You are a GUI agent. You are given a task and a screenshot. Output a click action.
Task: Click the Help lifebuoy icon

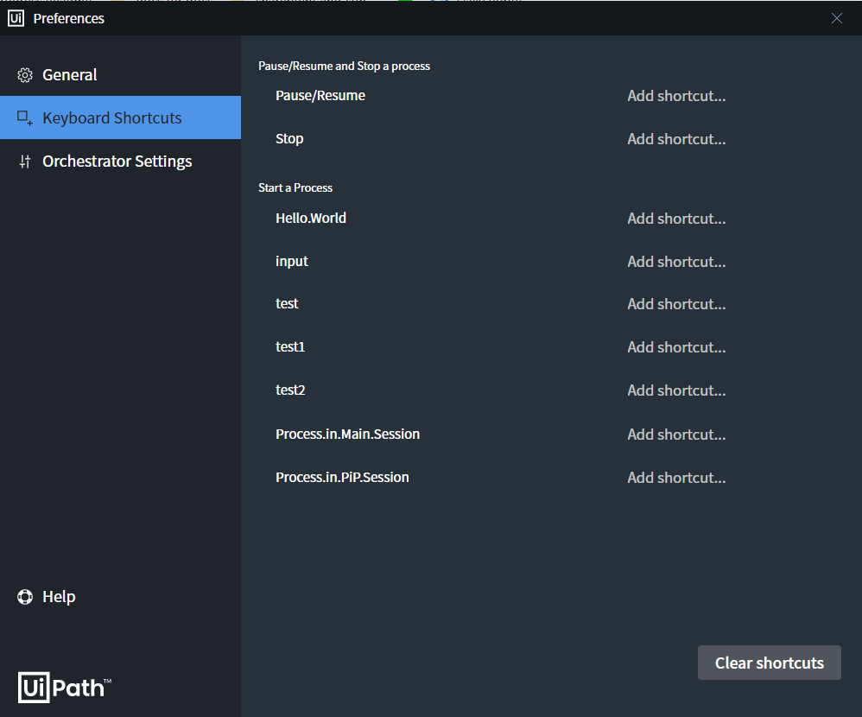tap(25, 597)
